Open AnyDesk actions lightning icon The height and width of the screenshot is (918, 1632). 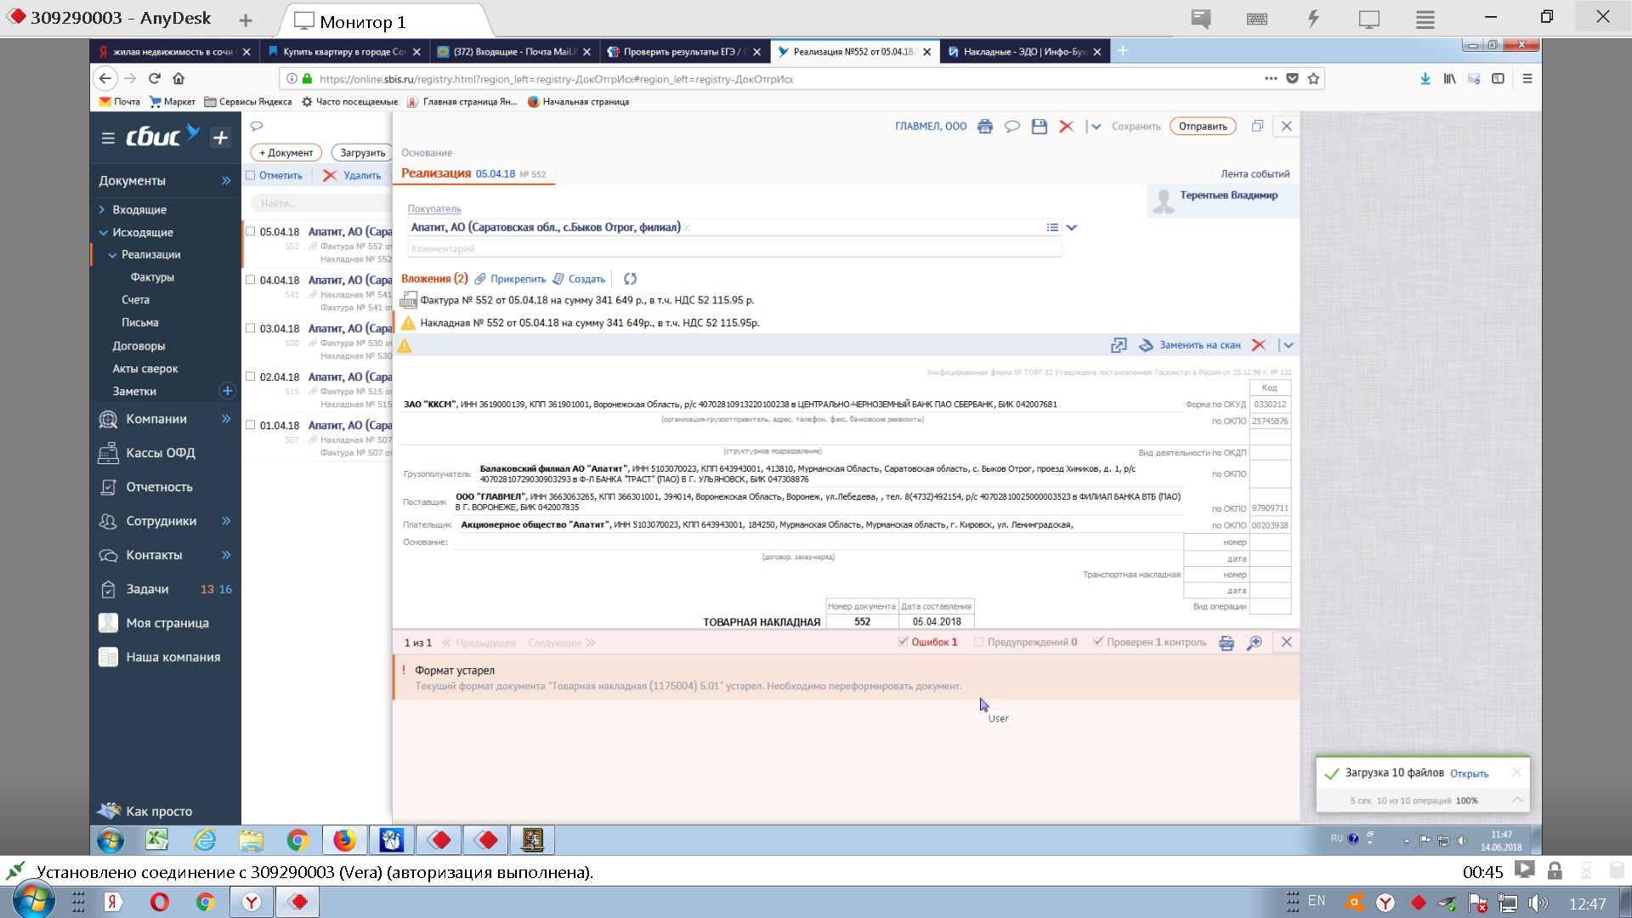[x=1313, y=19]
